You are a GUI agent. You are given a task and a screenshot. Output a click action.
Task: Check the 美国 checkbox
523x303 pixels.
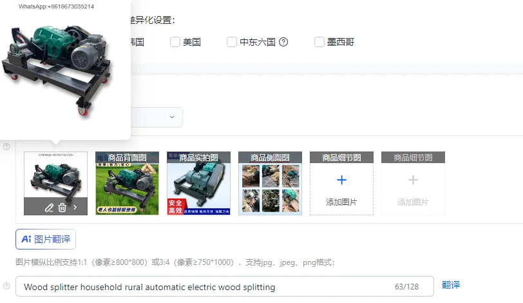(175, 42)
